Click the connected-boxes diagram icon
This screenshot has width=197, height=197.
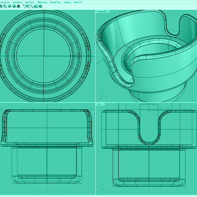(32, 6)
